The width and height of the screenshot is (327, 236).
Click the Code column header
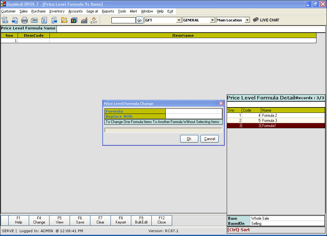click(252, 110)
